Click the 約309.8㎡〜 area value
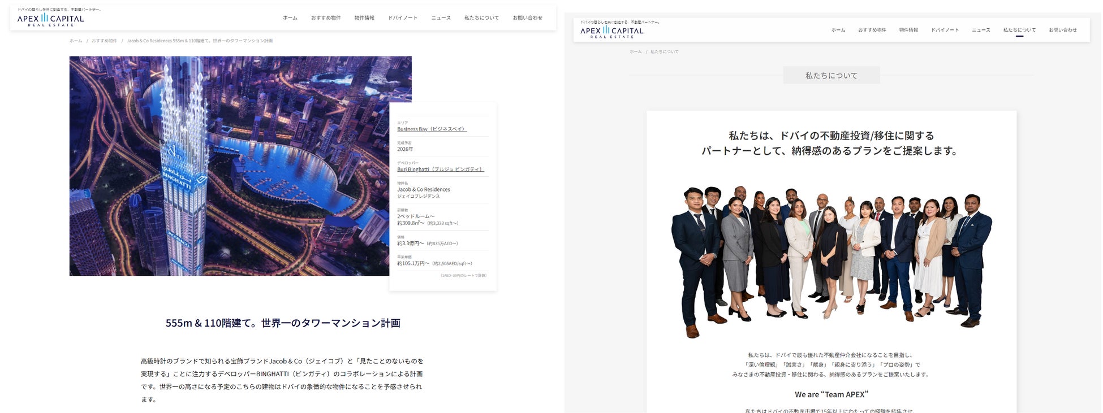 (411, 223)
